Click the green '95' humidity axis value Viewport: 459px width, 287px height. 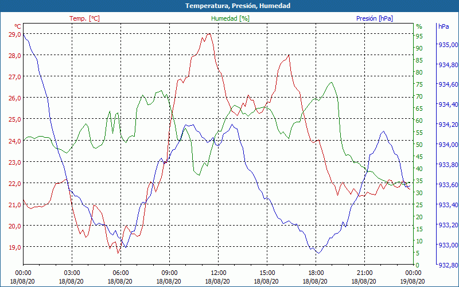click(x=419, y=36)
